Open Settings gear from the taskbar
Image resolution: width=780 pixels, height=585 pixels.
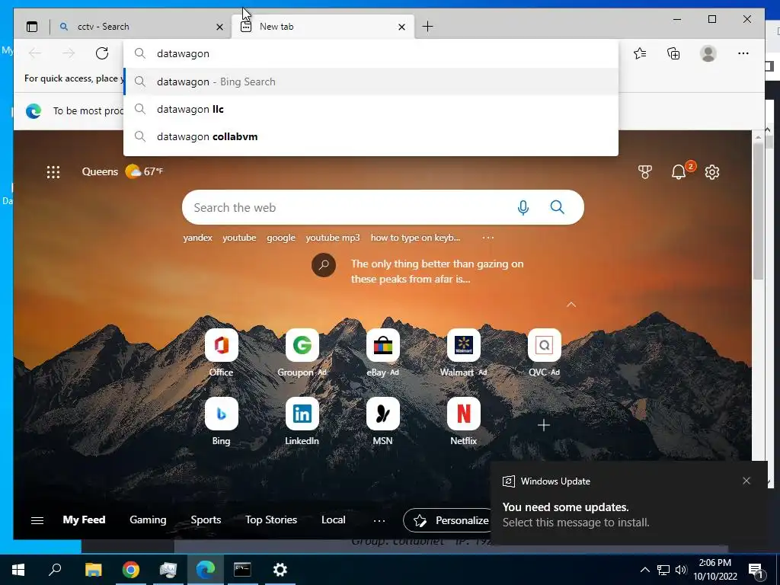pyautogui.click(x=280, y=570)
